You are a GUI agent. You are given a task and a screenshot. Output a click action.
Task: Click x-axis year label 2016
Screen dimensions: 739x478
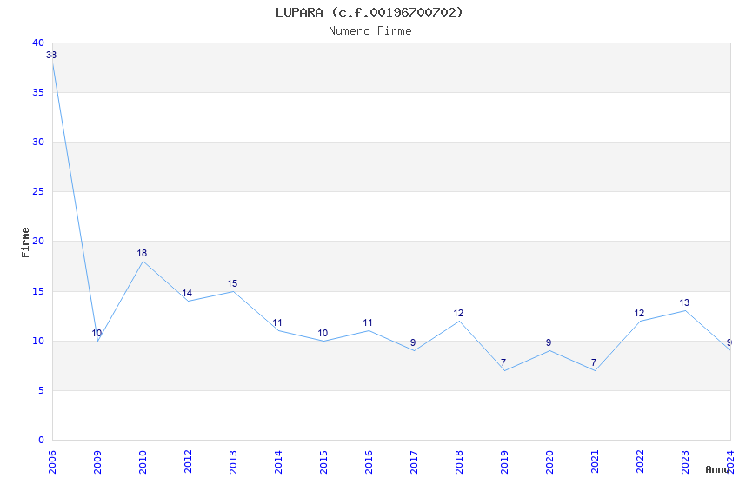369,462
